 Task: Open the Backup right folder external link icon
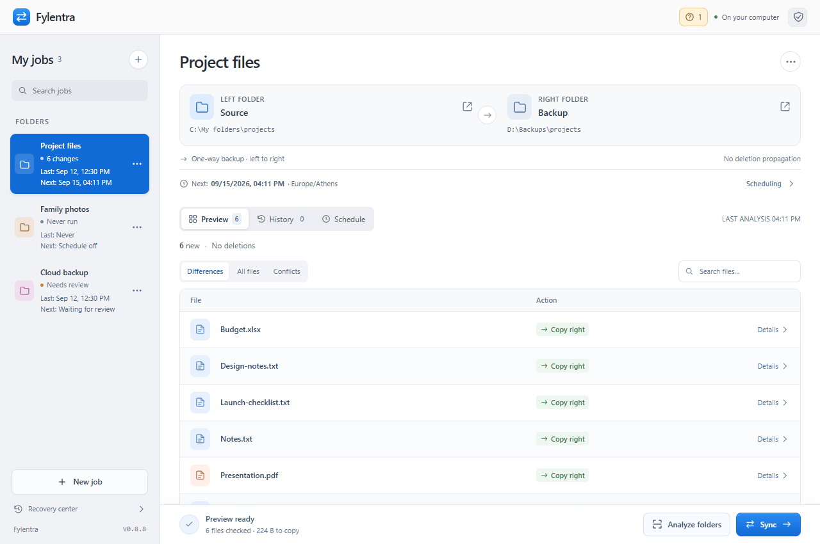point(785,106)
